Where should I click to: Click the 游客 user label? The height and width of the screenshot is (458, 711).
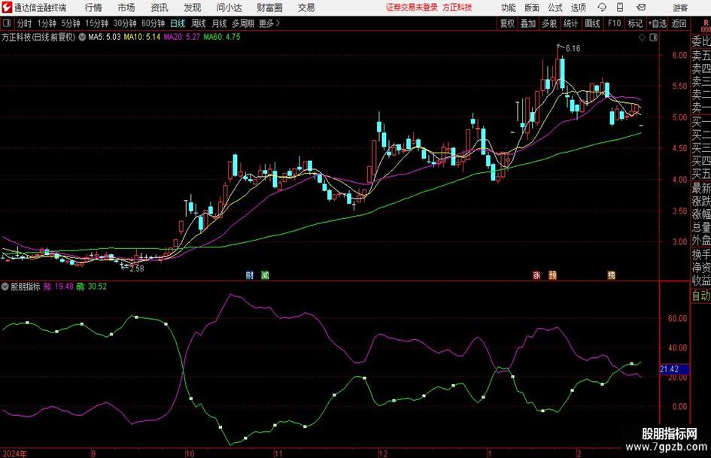pyautogui.click(x=680, y=8)
